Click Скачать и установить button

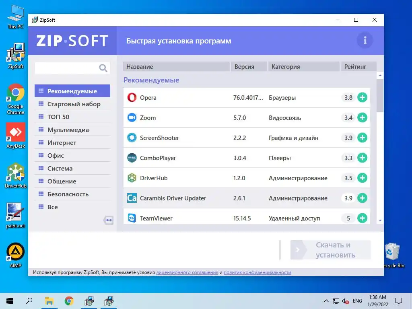tap(331, 250)
